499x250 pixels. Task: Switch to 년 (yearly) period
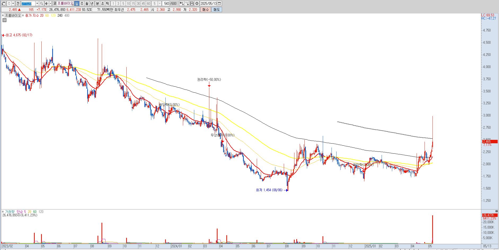(x=92, y=3)
